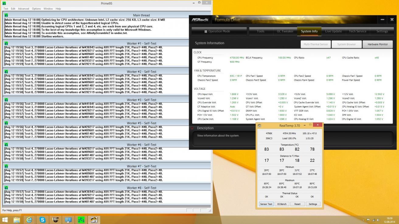
Task: Click the BCLK Frequency value 100.00 MHz
Action: point(284,58)
